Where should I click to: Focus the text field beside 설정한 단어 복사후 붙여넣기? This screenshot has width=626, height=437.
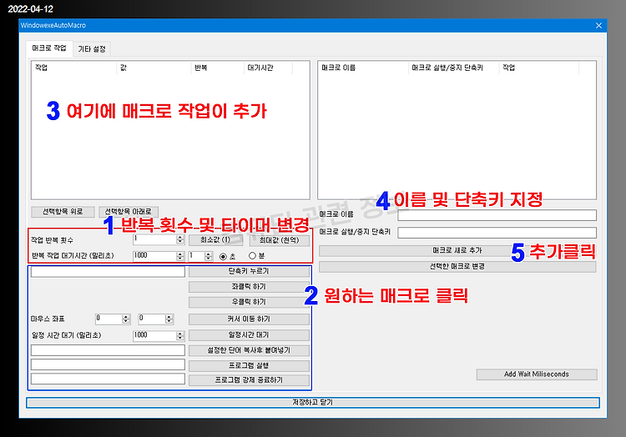(108, 350)
